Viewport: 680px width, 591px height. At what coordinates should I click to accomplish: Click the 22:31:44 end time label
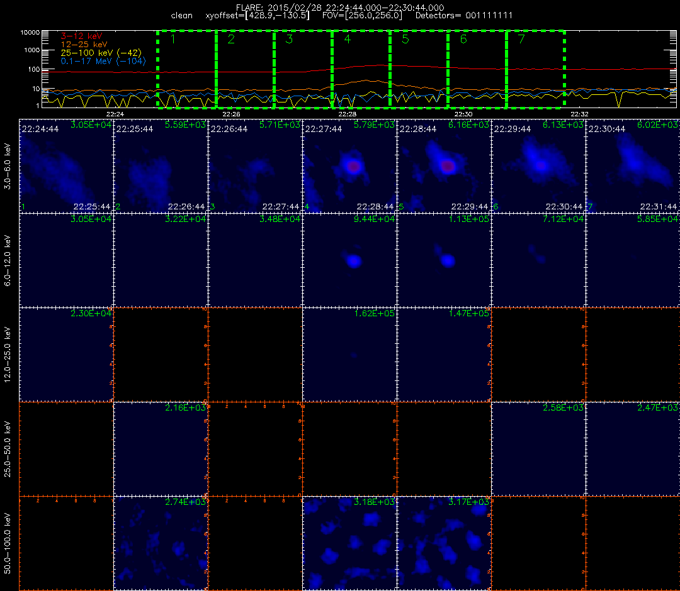pyautogui.click(x=658, y=206)
